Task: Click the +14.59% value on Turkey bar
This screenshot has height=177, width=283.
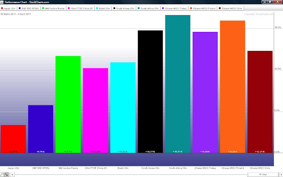Action: 205,152
